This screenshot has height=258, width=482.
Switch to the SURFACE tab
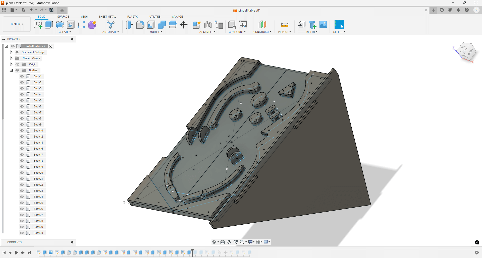coord(63,17)
